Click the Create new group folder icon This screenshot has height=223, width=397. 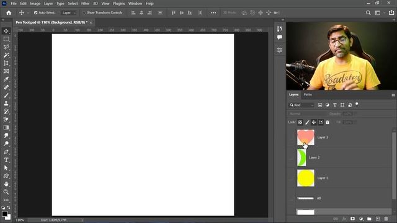[369, 219]
